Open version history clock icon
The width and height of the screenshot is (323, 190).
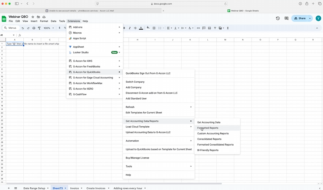tap(278, 18)
